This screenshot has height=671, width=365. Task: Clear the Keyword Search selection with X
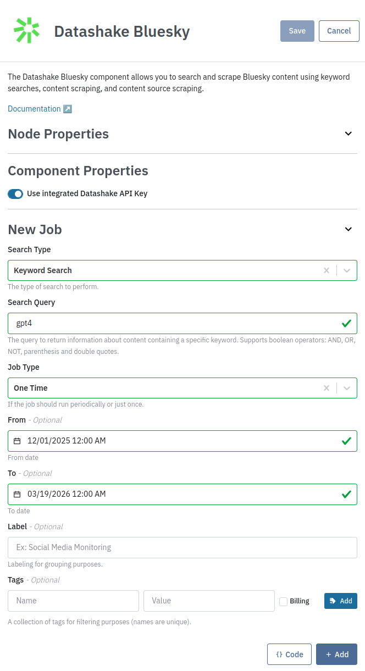tap(327, 270)
